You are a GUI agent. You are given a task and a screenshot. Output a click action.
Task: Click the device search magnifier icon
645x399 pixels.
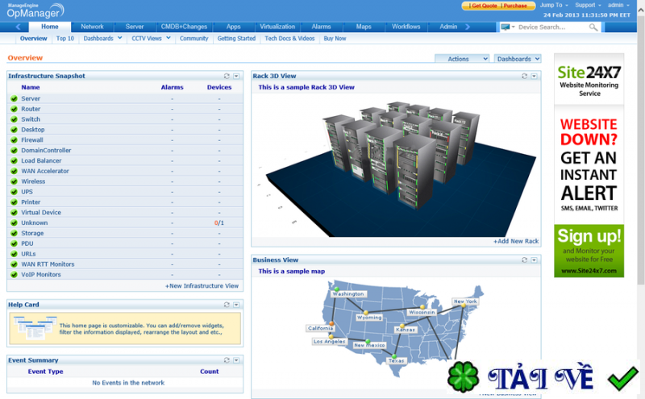(593, 27)
